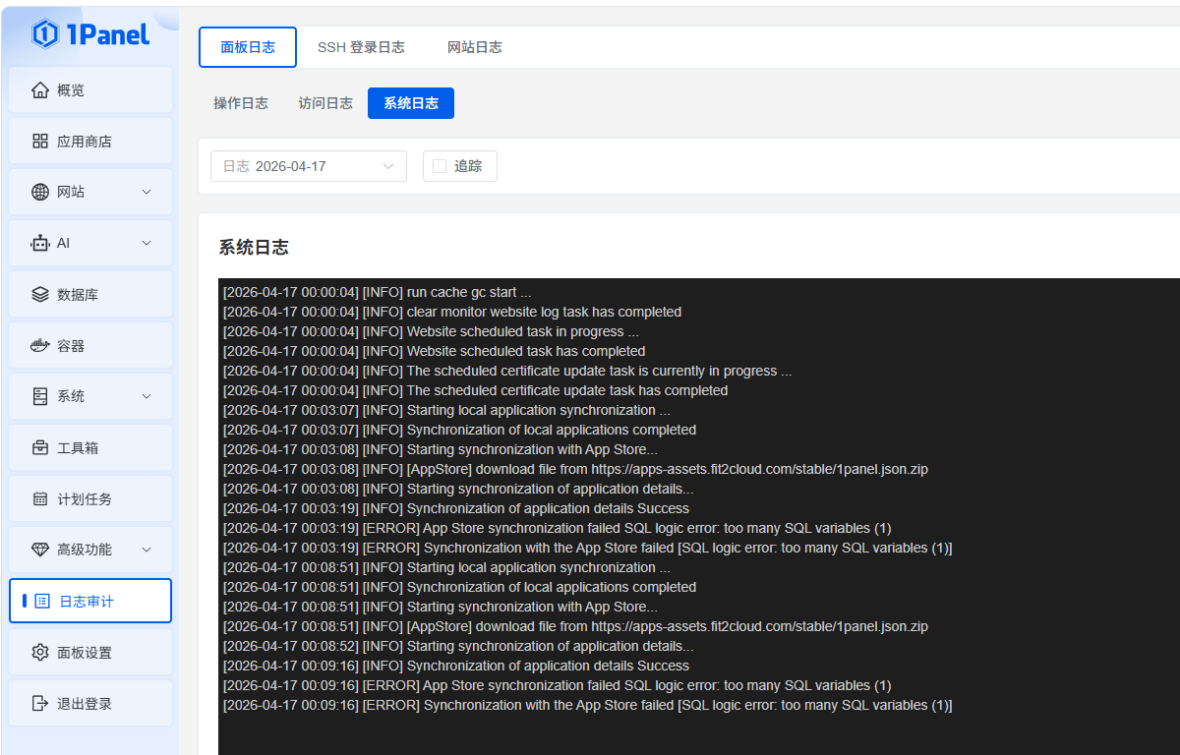Open 应用商店 grid icon

[x=40, y=142]
